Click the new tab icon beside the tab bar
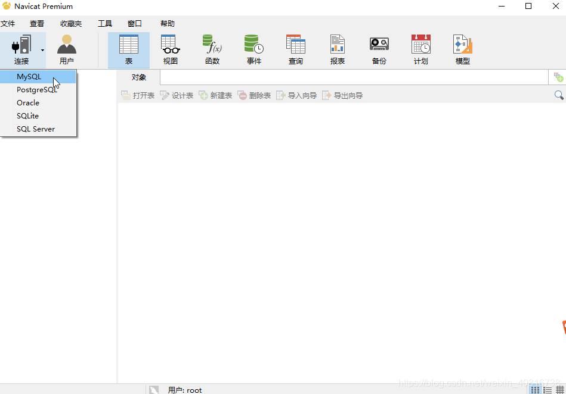 click(558, 77)
